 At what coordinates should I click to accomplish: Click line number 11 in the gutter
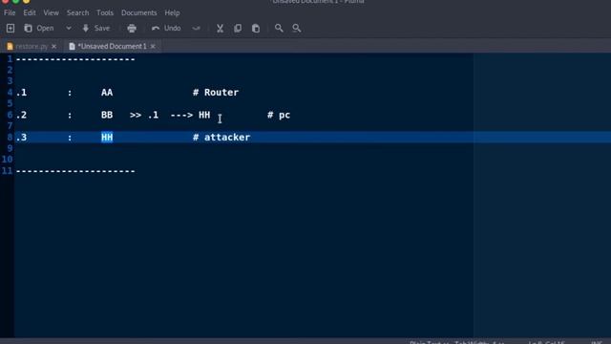coord(7,171)
